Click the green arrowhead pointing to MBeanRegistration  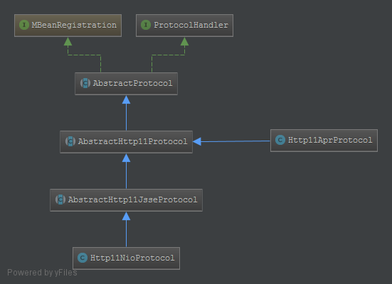tap(68, 41)
